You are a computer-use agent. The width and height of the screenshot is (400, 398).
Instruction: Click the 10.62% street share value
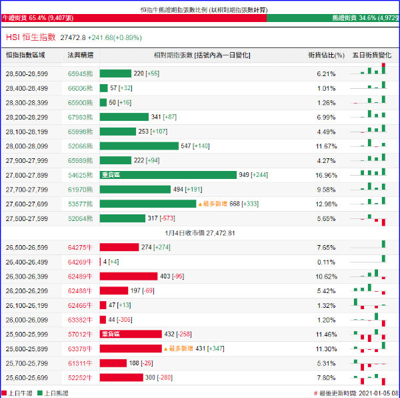click(x=326, y=276)
